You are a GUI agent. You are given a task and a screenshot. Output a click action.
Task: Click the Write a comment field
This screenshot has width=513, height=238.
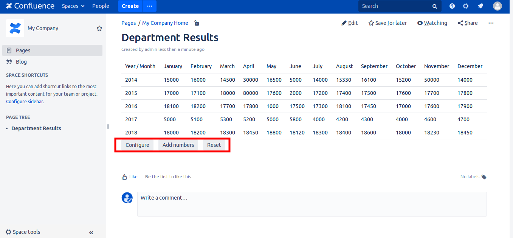312,204
